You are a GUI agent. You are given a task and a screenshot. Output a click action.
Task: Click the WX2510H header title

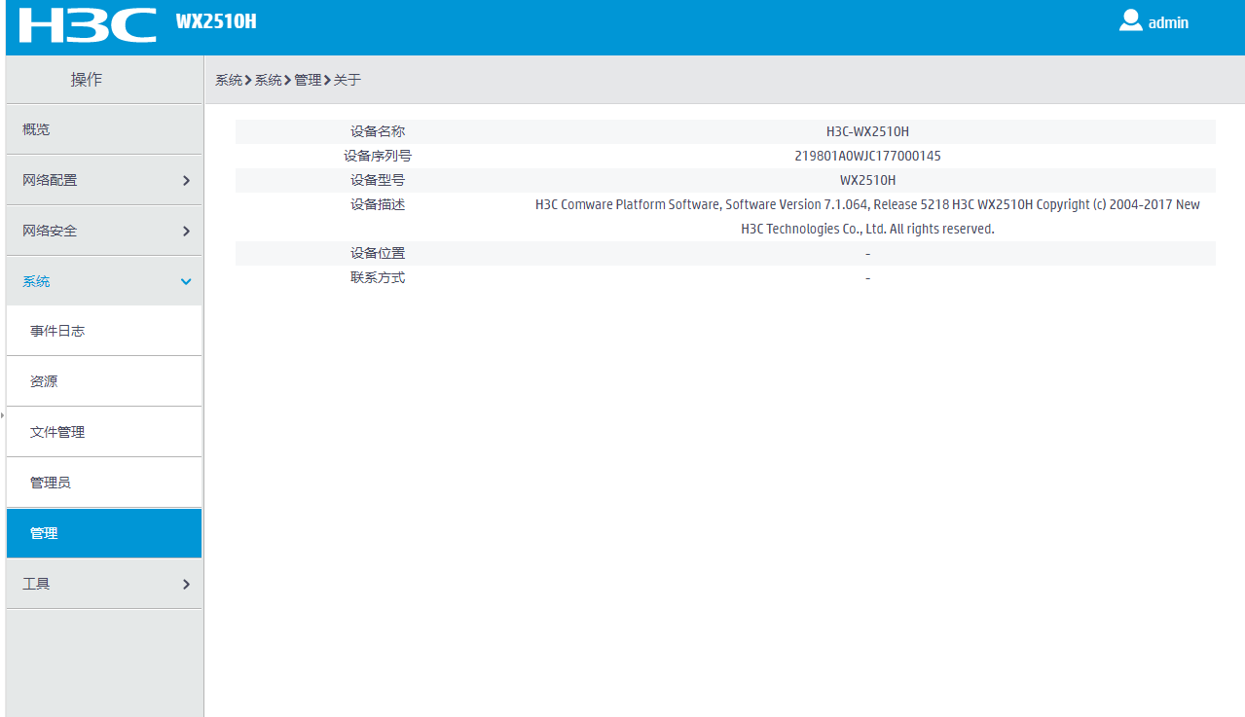[x=216, y=21]
